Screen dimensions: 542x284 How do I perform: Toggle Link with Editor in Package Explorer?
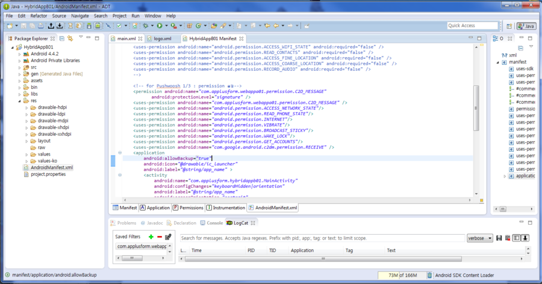70,38
